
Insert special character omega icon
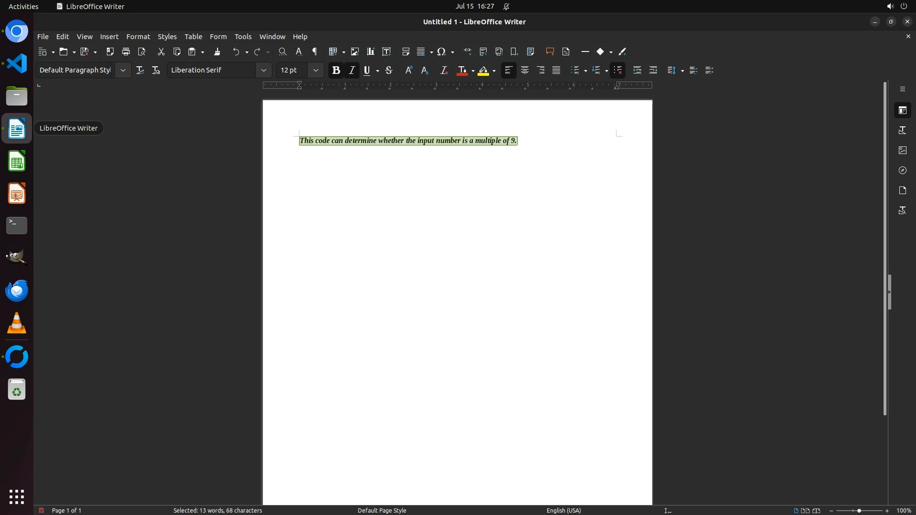click(x=441, y=51)
